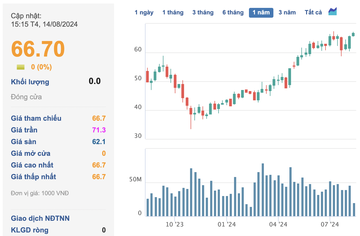Click the 10 '23 axis label
The width and height of the screenshot is (360, 236).
(x=175, y=224)
